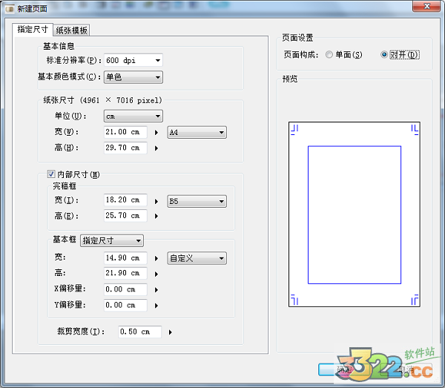Open slider arrow beside 完稿框 高(E) field
The height and width of the screenshot is (388, 445).
156,217
